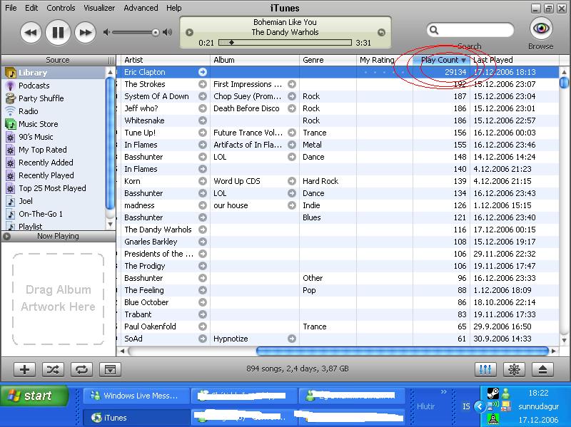The width and height of the screenshot is (571, 427).
Task: Toggle Play Count sort direction arrow
Action: 463,60
